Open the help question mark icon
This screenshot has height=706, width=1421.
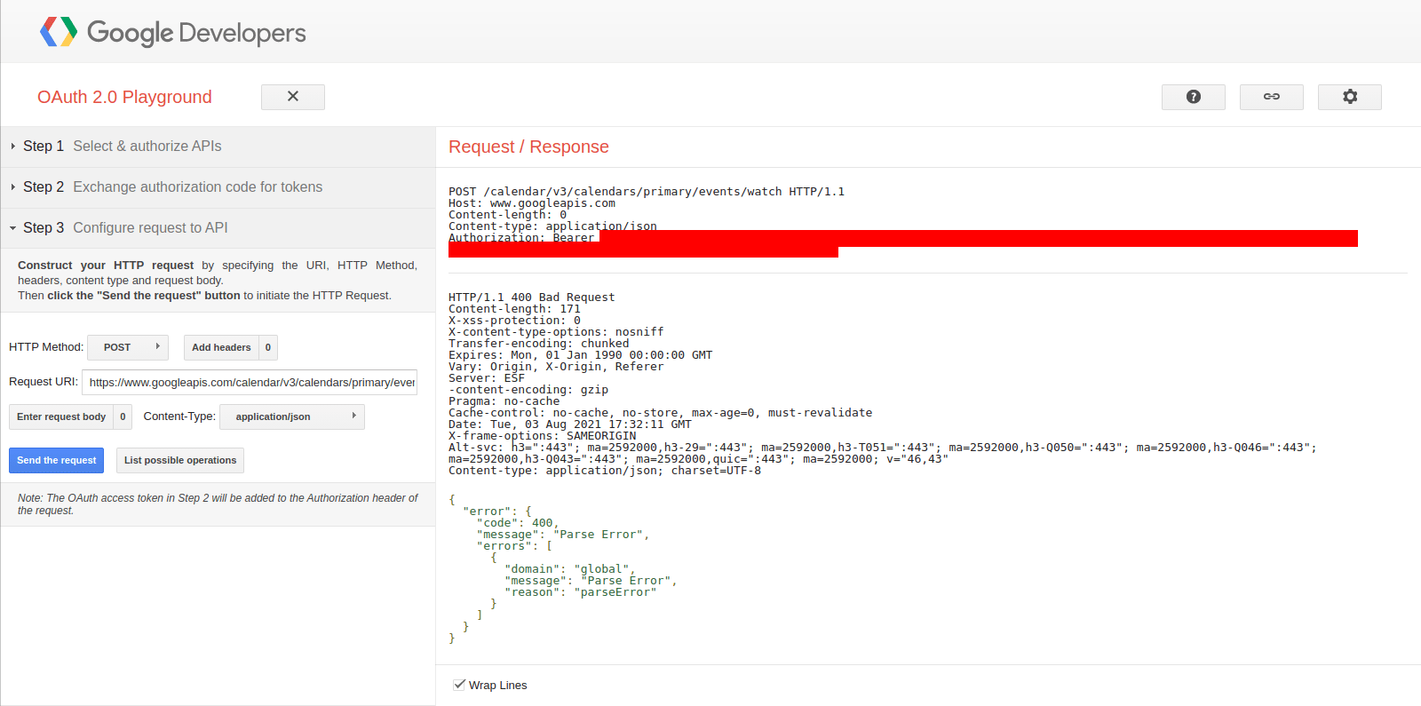click(1194, 97)
